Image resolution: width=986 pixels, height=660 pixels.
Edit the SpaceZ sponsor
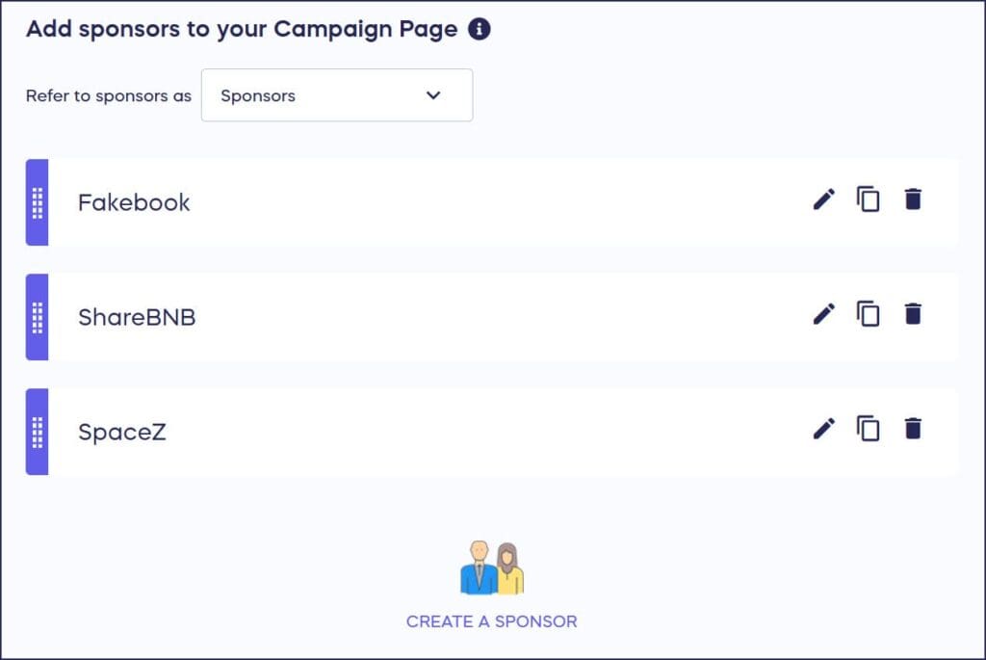[x=823, y=429]
